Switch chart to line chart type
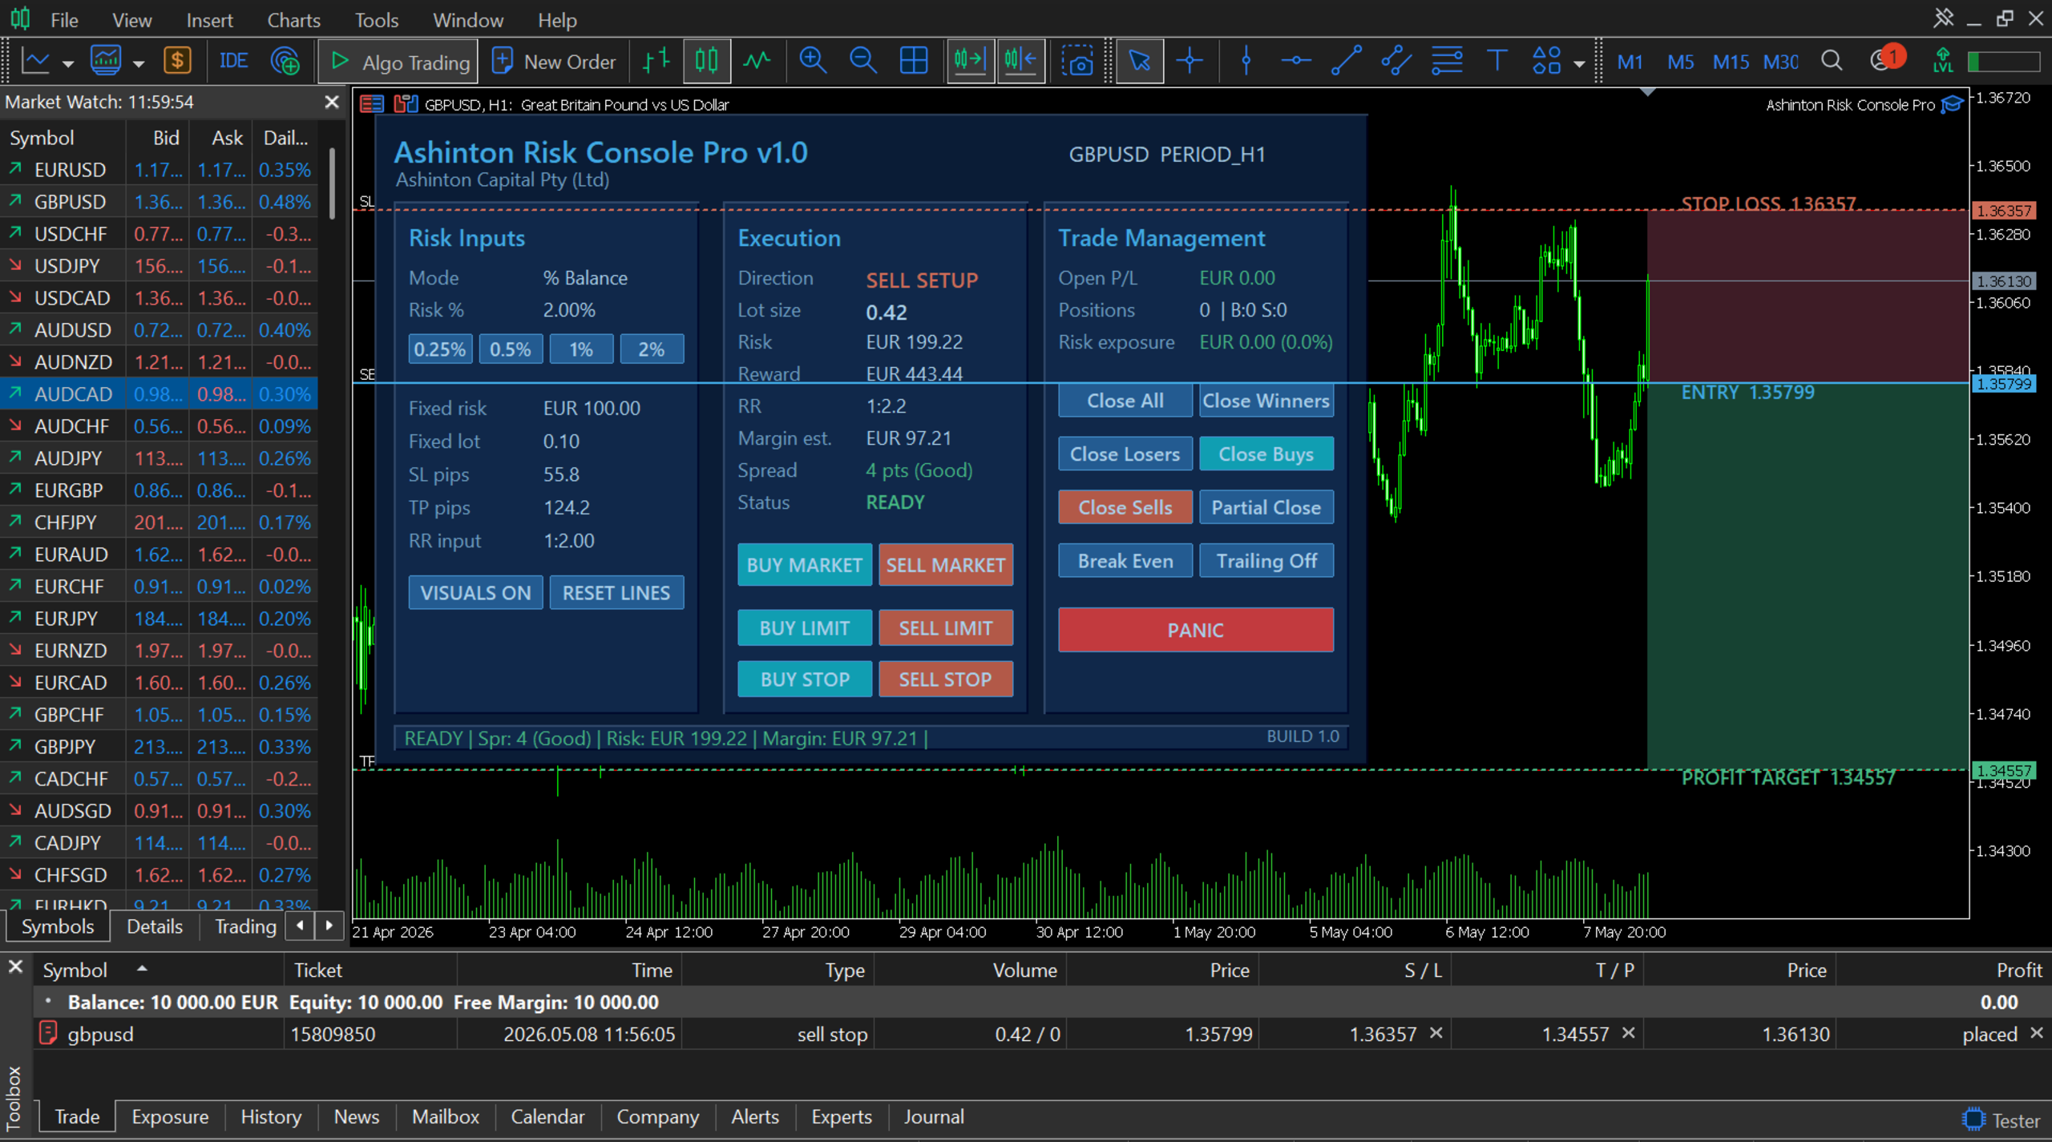2052x1142 pixels. coord(756,61)
